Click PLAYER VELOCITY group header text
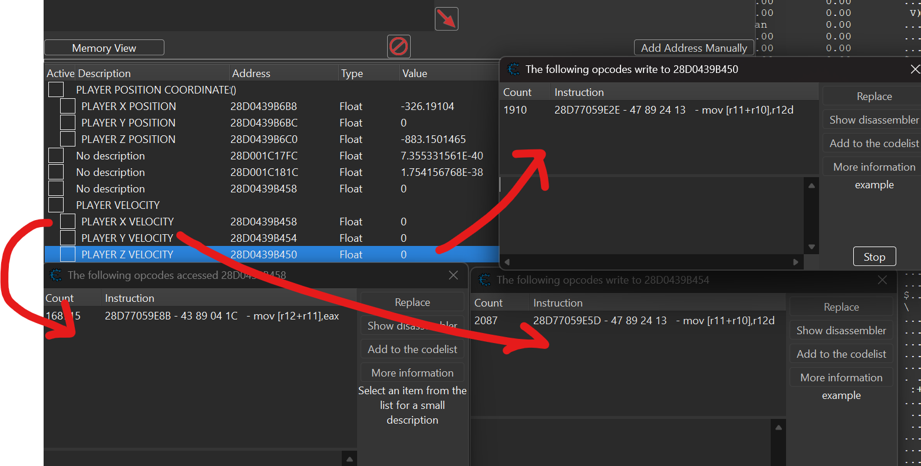Screen dimensions: 921x466 coord(118,205)
